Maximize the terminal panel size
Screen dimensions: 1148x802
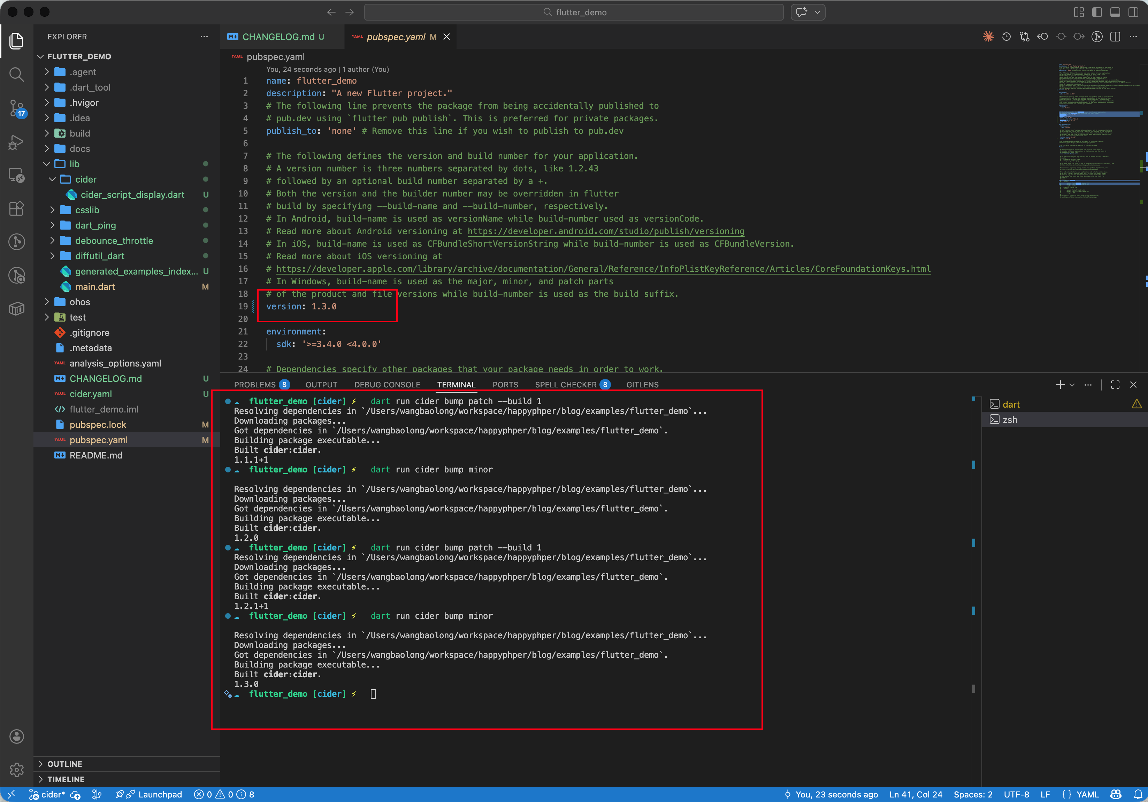point(1115,384)
